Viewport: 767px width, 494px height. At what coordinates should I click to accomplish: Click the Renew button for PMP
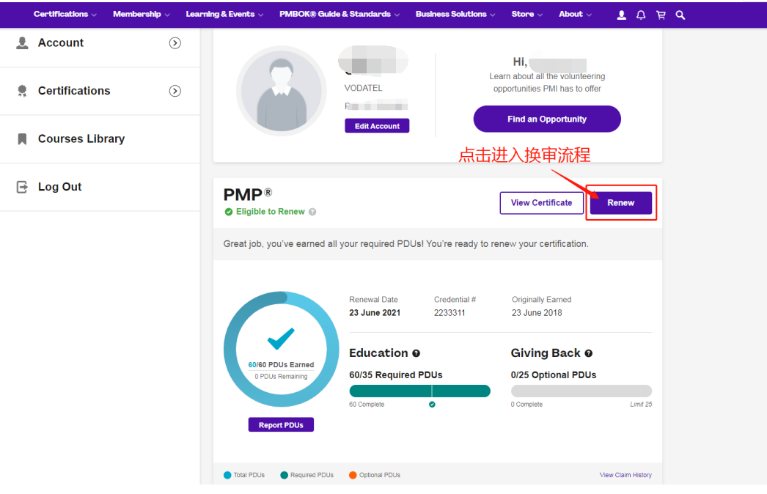pos(620,202)
